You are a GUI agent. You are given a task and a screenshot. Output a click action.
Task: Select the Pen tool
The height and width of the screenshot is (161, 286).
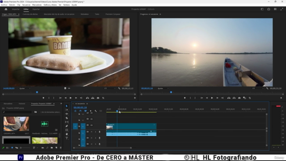(x=67, y=126)
